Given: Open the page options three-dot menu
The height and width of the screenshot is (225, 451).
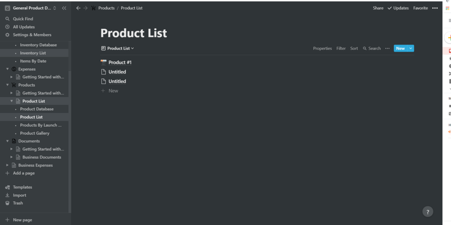Looking at the screenshot, I should (x=434, y=8).
